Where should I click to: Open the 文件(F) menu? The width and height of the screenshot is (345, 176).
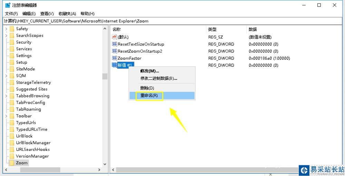(x=11, y=14)
